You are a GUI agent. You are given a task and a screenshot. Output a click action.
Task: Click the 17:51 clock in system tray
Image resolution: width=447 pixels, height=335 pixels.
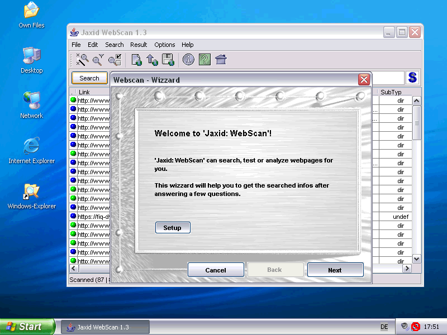pos(431,327)
